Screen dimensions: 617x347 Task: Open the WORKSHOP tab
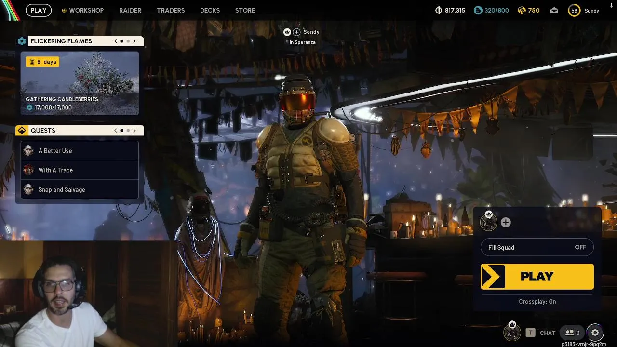tap(86, 10)
